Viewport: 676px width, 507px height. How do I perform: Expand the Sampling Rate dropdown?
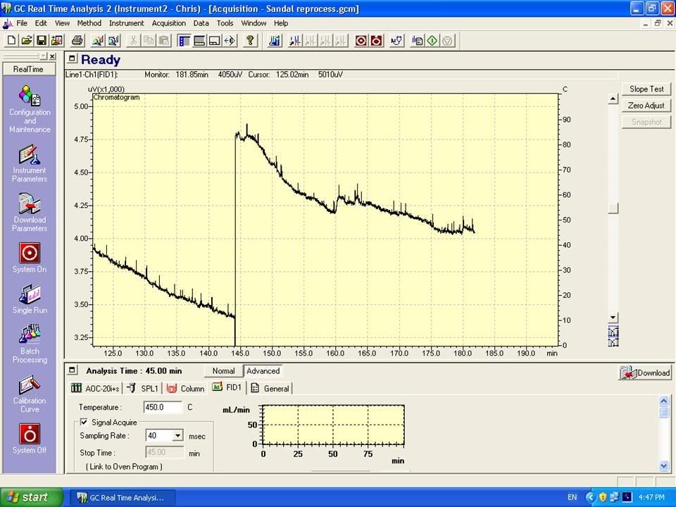[177, 436]
